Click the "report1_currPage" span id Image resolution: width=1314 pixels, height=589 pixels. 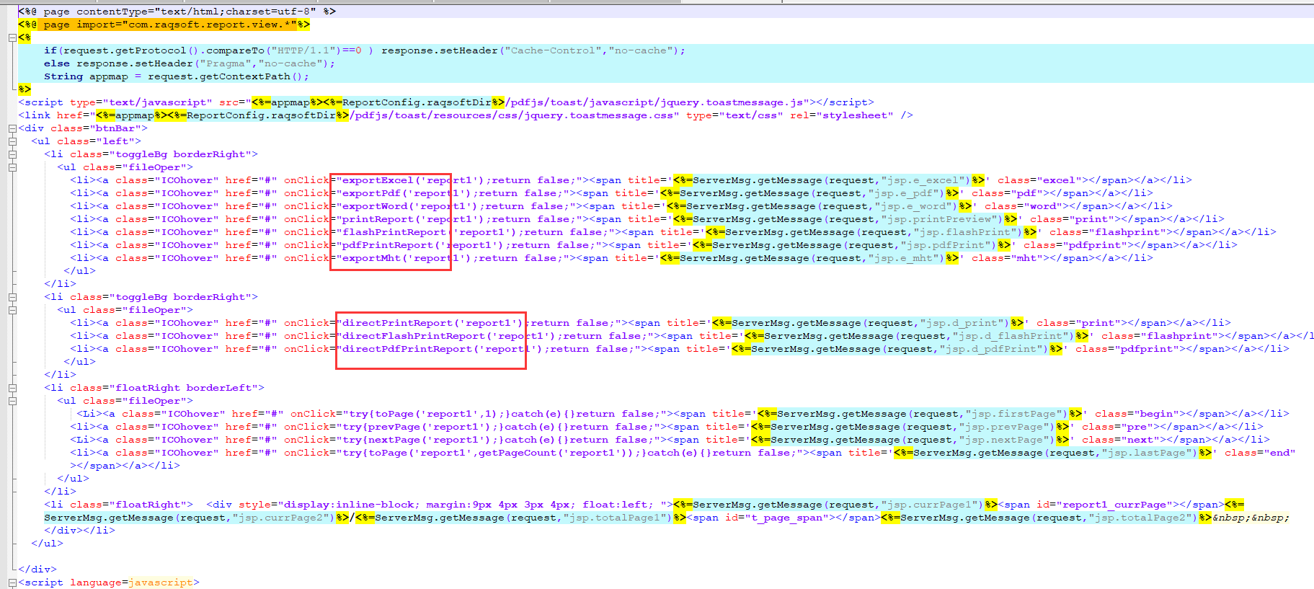(x=1114, y=505)
